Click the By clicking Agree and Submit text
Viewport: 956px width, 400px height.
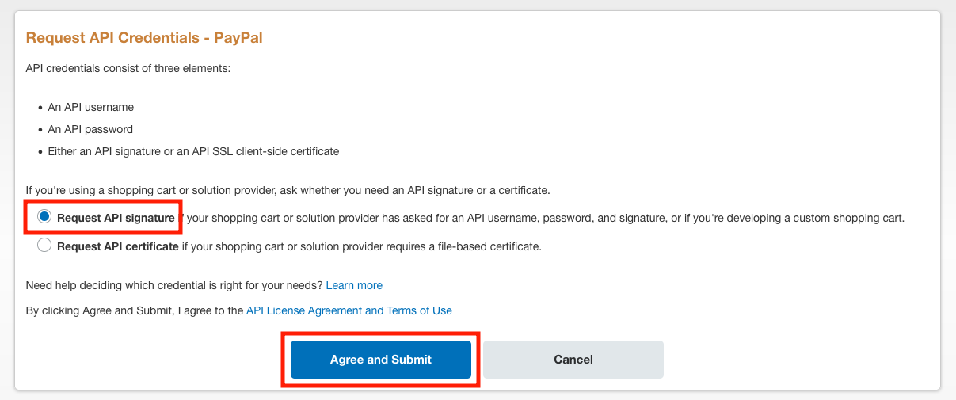point(135,310)
